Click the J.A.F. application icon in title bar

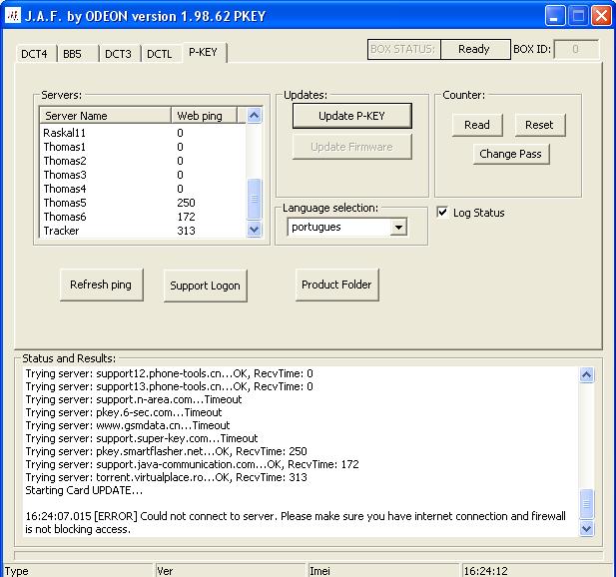pos(13,16)
